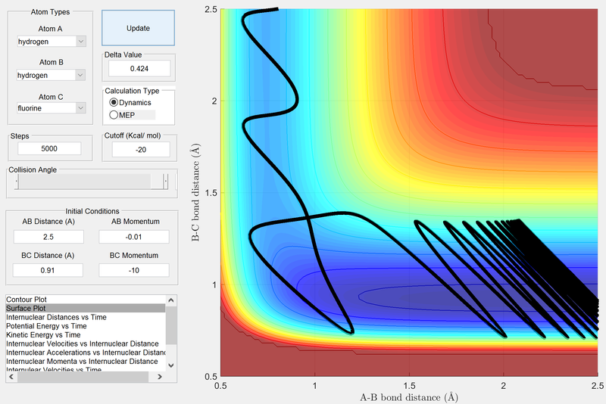This screenshot has height=404, width=606.
Task: Click the plot list horizontal scroll left arrow
Action: tap(11, 377)
